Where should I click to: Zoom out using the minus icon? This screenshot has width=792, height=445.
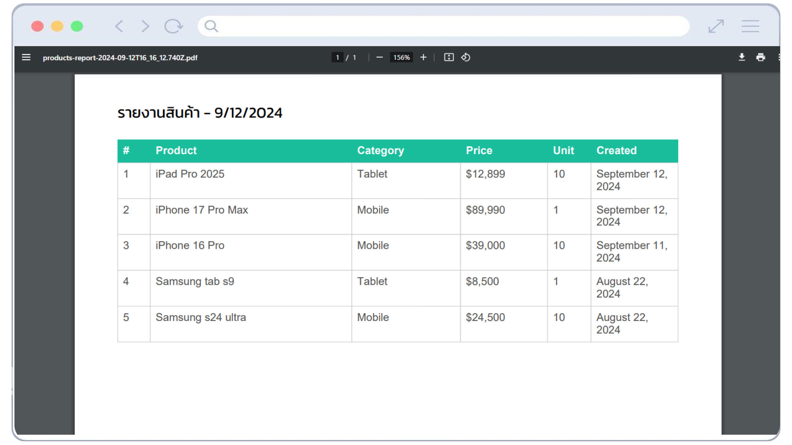pos(379,57)
